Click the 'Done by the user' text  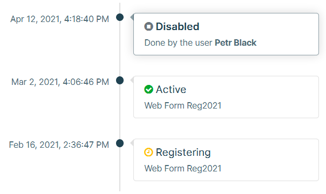pos(178,42)
